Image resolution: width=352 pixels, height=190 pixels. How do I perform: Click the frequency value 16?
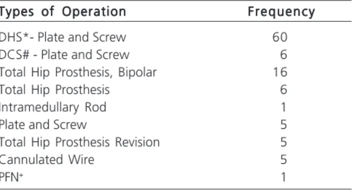280,72
